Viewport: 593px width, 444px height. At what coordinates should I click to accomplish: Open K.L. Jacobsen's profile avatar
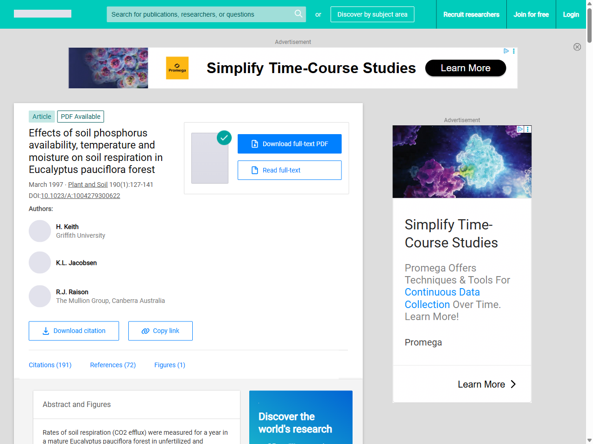point(40,263)
